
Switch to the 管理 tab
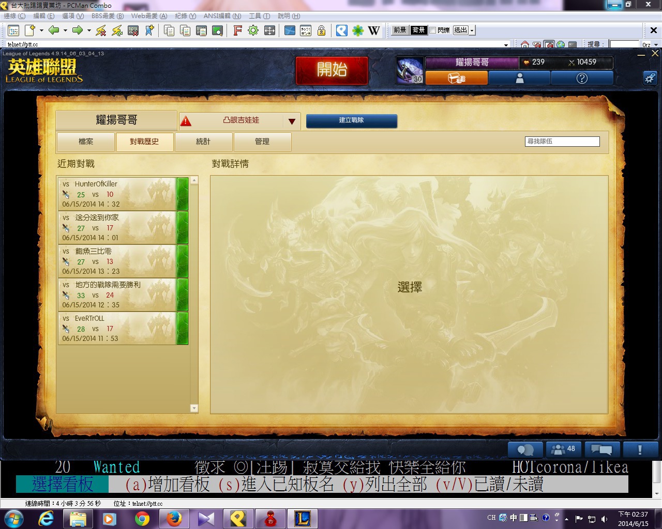pos(262,142)
